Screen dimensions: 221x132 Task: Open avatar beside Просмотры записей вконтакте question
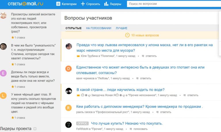point(3,15)
